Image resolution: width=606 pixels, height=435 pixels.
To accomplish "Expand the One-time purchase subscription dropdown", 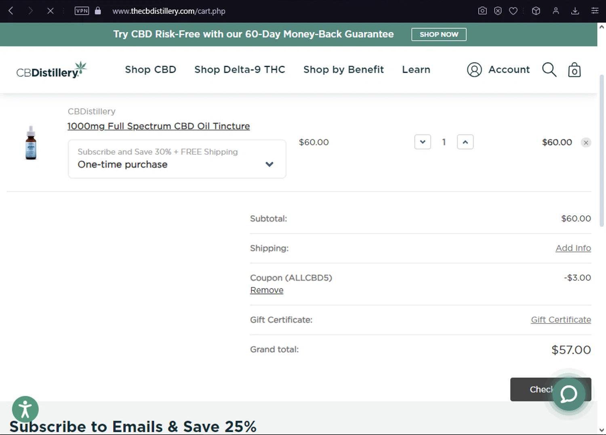I will click(177, 159).
